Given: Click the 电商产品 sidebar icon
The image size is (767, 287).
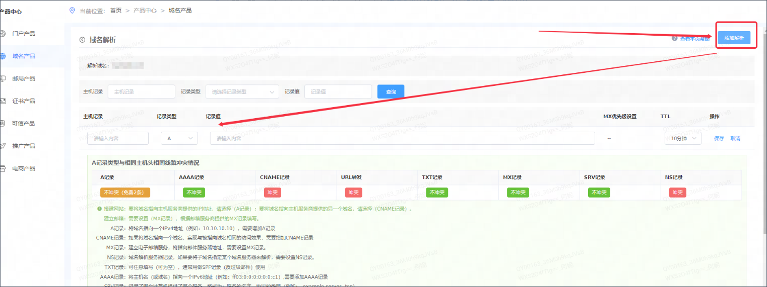Looking at the screenshot, I should coord(3,168).
